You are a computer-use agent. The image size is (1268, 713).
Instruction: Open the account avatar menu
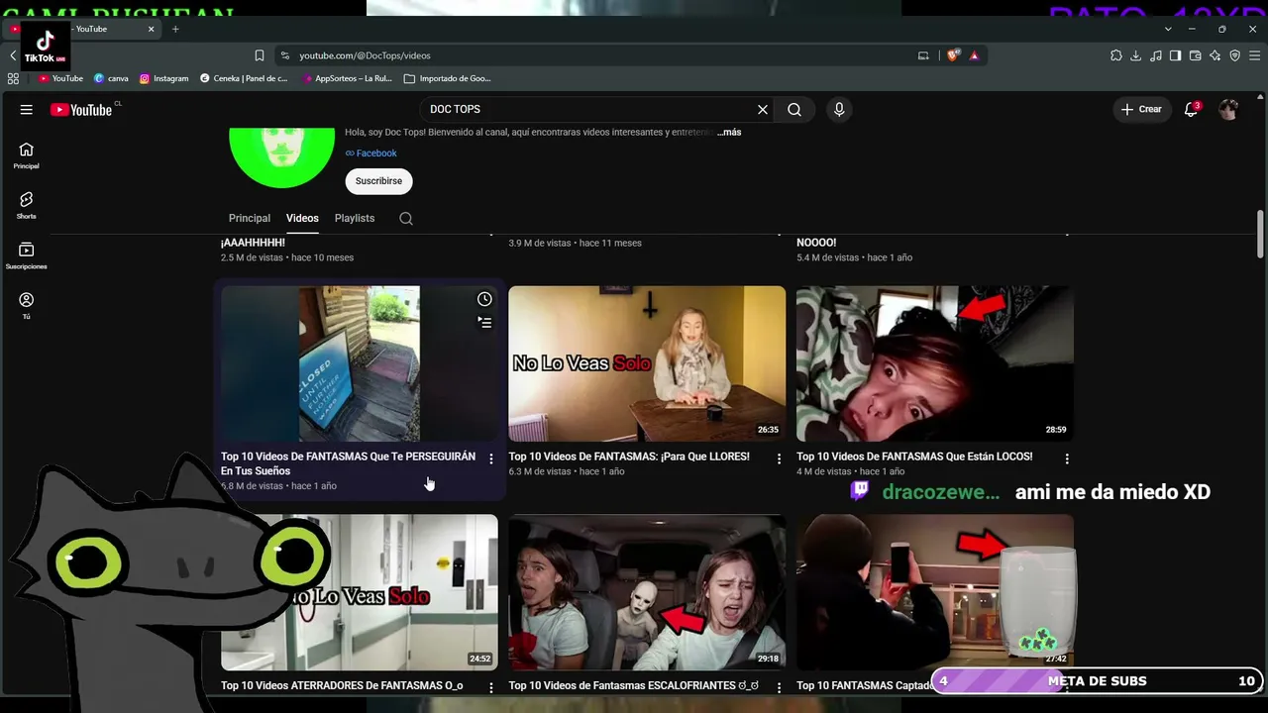(x=1228, y=110)
